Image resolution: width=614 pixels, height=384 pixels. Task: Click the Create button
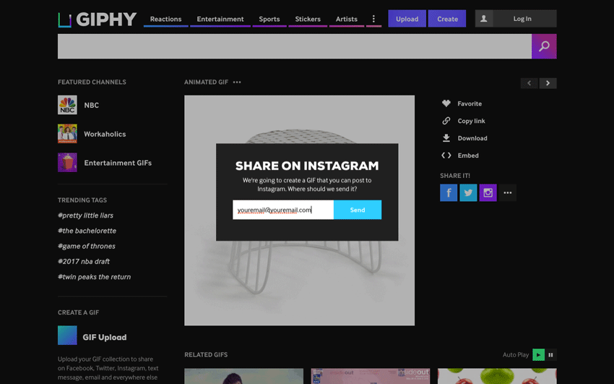[x=447, y=19]
